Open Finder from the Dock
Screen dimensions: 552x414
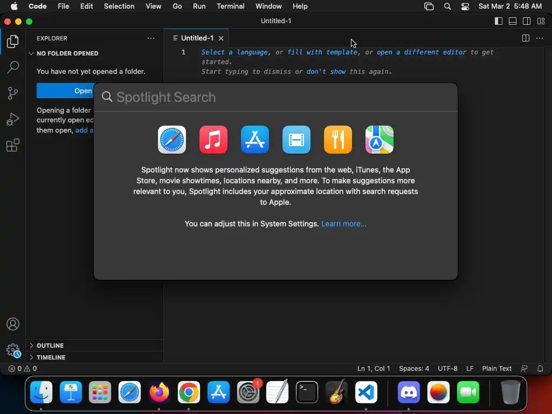point(41,392)
